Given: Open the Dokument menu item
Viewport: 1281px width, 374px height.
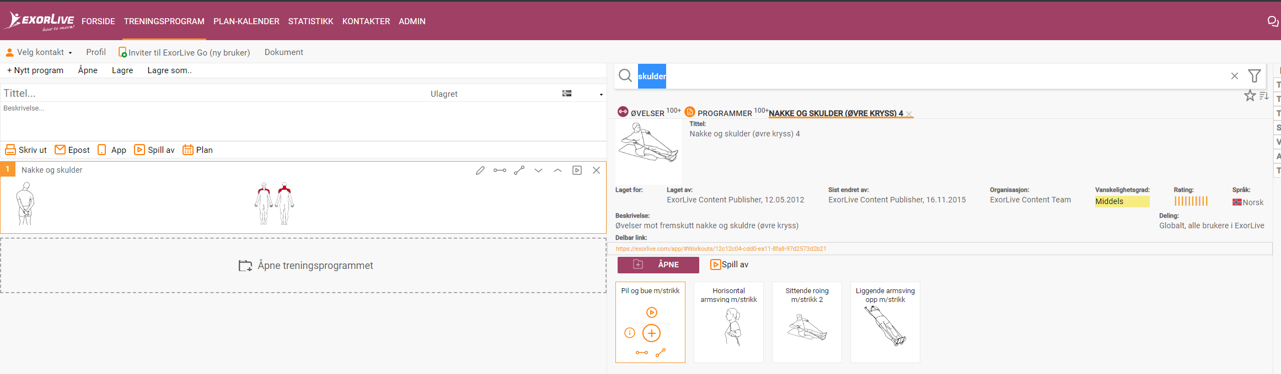Looking at the screenshot, I should (x=284, y=52).
